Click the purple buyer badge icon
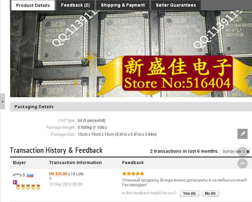The width and height of the screenshot is (252, 202). pos(15,182)
